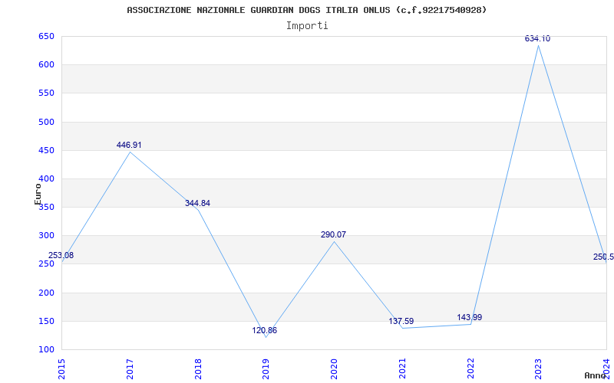Click year 2017 on the x-axis
This screenshot has width=614, height=383.
(x=130, y=369)
